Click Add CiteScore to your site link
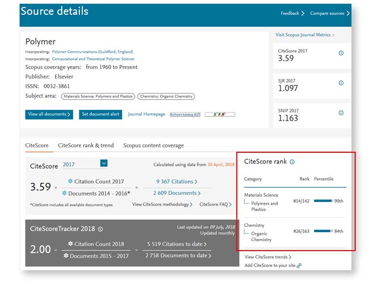 (270, 265)
